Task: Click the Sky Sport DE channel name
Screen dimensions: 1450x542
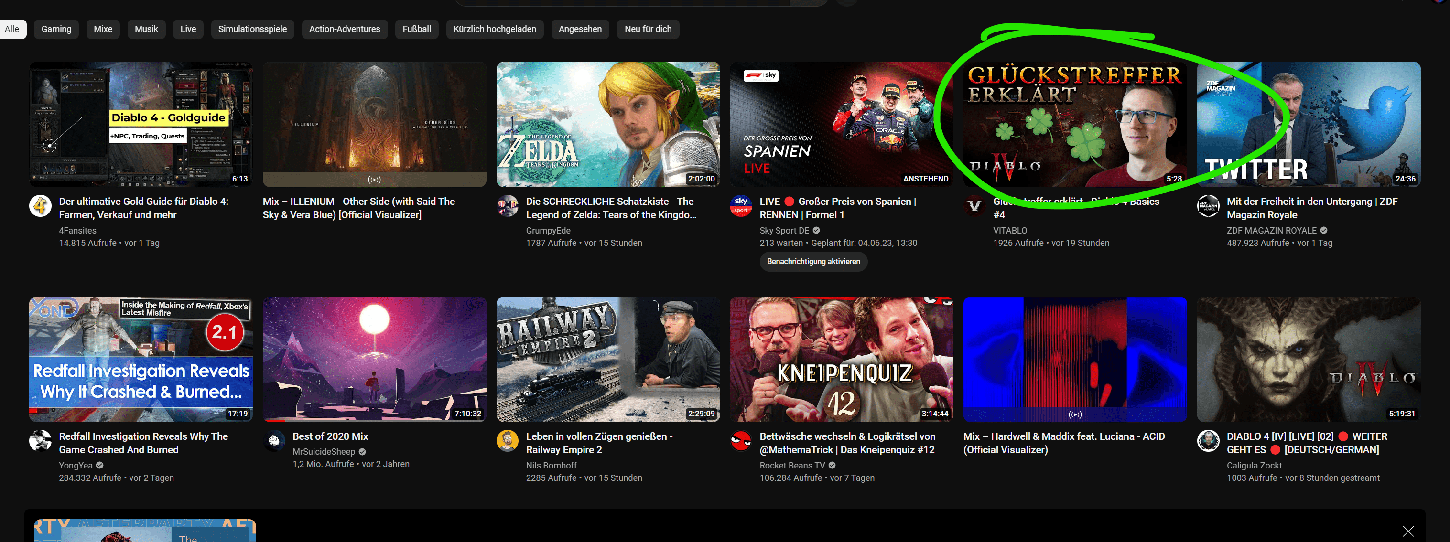Action: (784, 231)
